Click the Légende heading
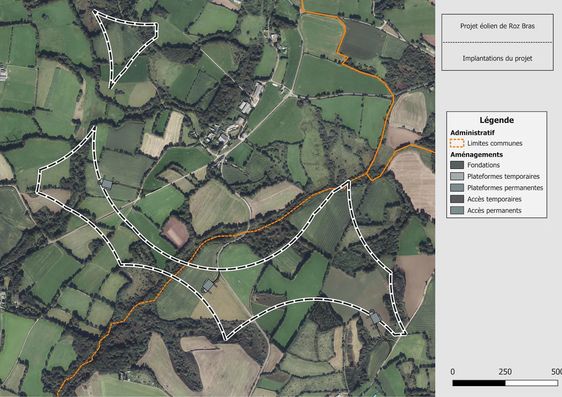 496,120
